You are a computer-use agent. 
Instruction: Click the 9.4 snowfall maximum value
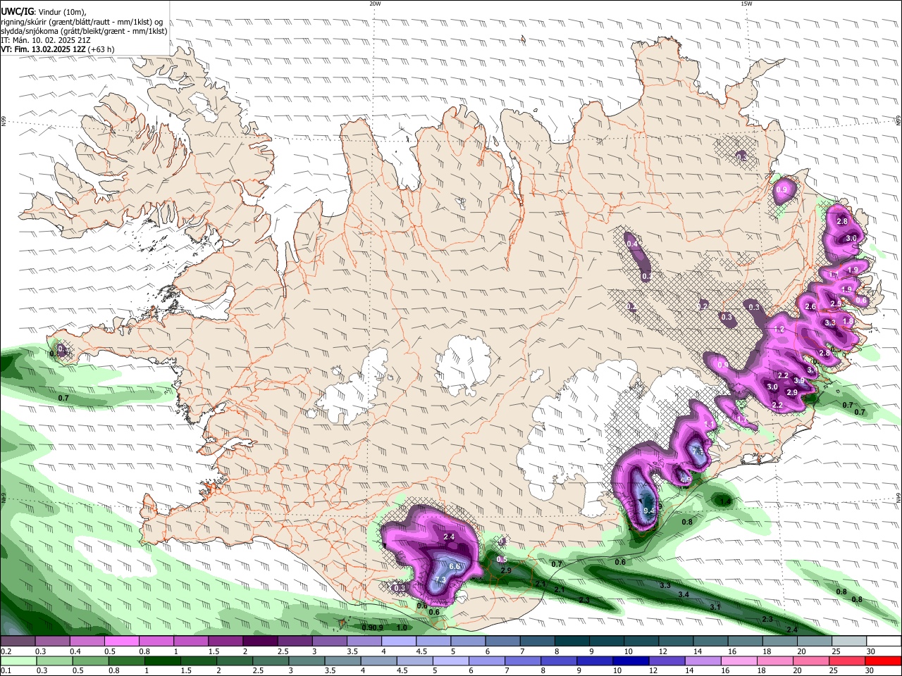pyautogui.click(x=650, y=511)
